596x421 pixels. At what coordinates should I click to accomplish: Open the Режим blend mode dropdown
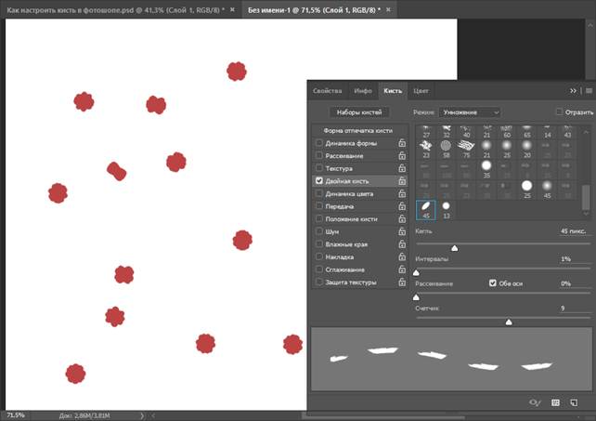point(470,112)
